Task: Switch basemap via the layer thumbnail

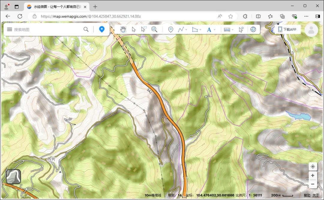Action: (x=13, y=176)
